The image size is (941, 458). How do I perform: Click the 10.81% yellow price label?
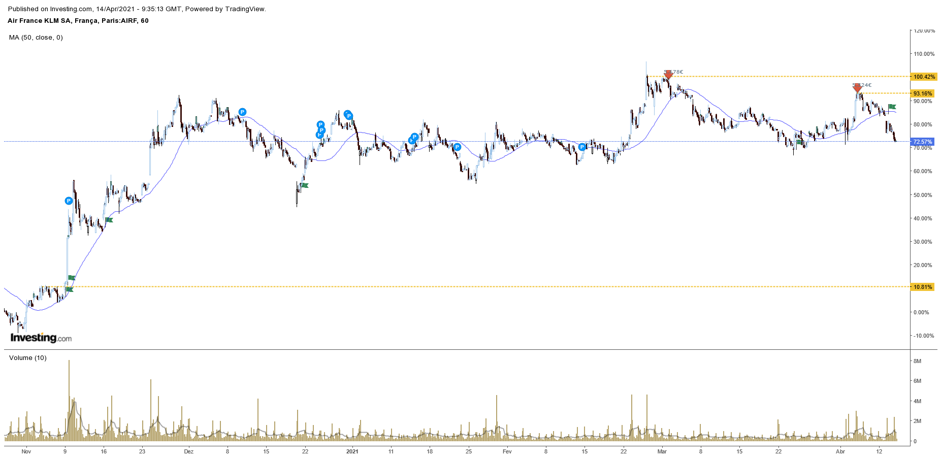[x=923, y=287]
